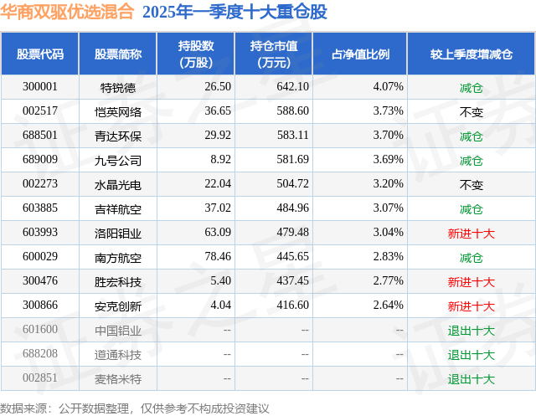Select stock code 002273
The image size is (536, 416).
tap(40, 184)
